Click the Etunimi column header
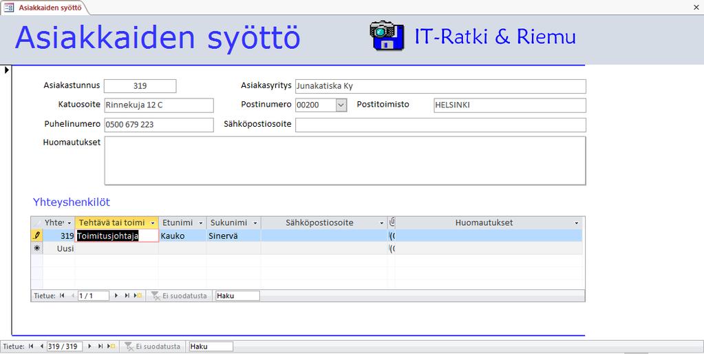Screen dimensions: 704x354 click(182, 222)
